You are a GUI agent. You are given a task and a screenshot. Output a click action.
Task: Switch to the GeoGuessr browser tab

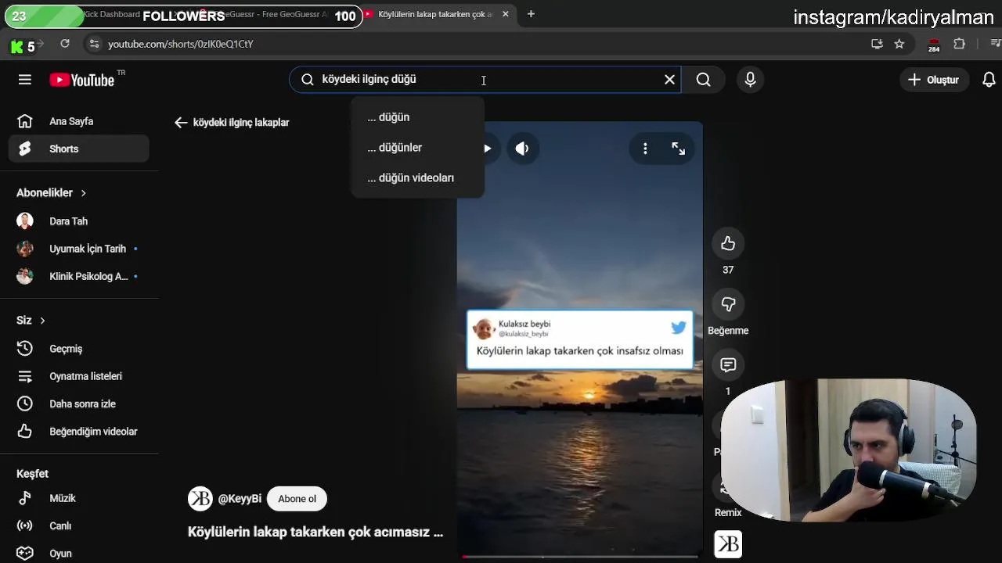click(x=274, y=14)
